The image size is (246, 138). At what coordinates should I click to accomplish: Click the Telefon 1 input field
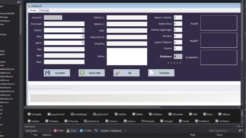(x=127, y=18)
